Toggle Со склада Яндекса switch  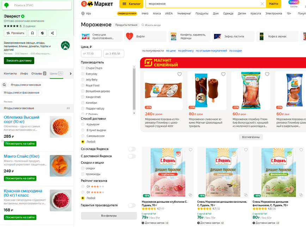pos(132,149)
